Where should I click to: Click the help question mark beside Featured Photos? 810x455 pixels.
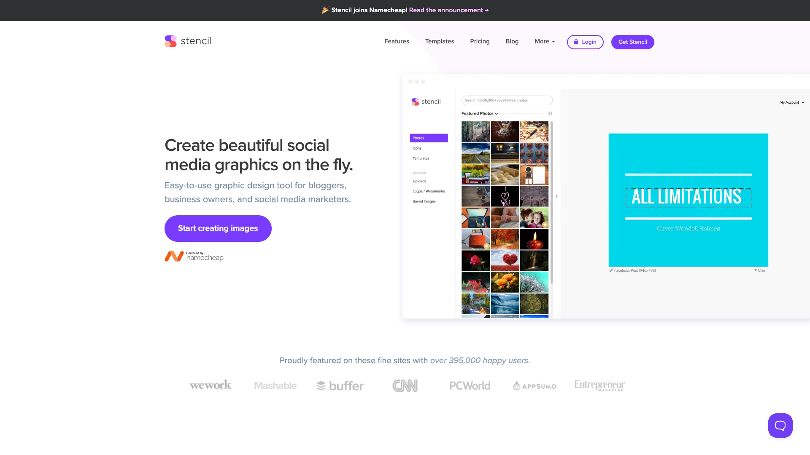click(550, 114)
